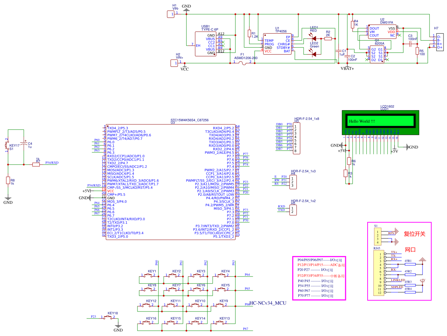The image size is (447, 336).
Task: Select the RJ45 network jack block
Action: [378, 273]
